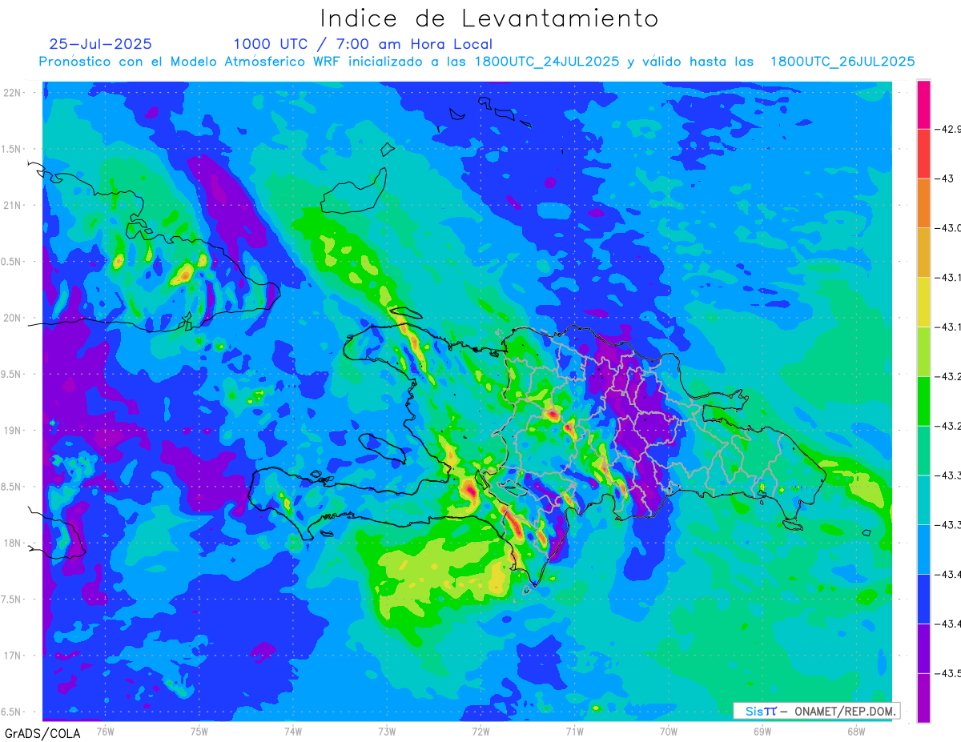Select the '68W' longitude label

tap(856, 731)
